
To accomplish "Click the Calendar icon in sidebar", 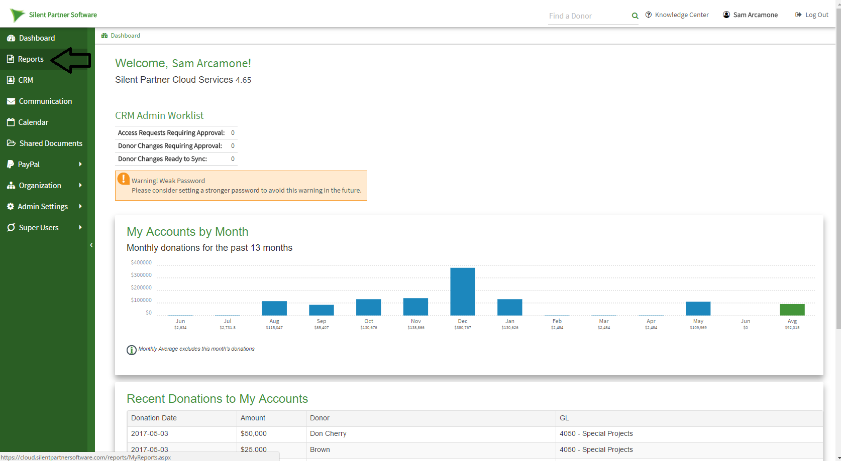I will pyautogui.click(x=11, y=122).
